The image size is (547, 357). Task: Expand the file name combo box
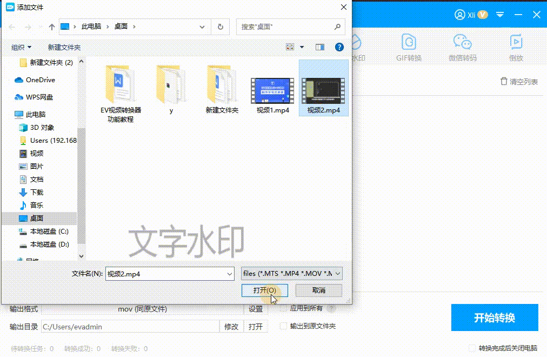pyautogui.click(x=230, y=274)
